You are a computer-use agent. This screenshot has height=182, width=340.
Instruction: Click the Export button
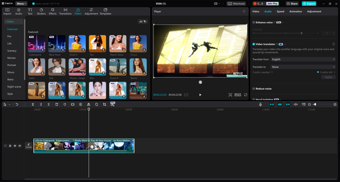(x=309, y=4)
